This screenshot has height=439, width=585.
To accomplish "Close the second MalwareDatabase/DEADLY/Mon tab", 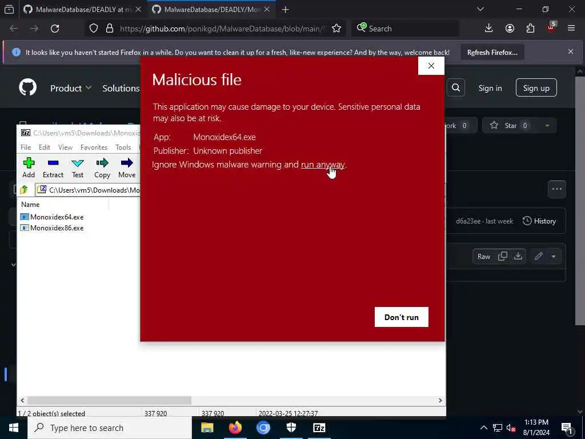I will (267, 9).
